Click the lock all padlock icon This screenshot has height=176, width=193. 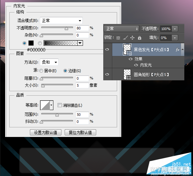tap(140, 38)
